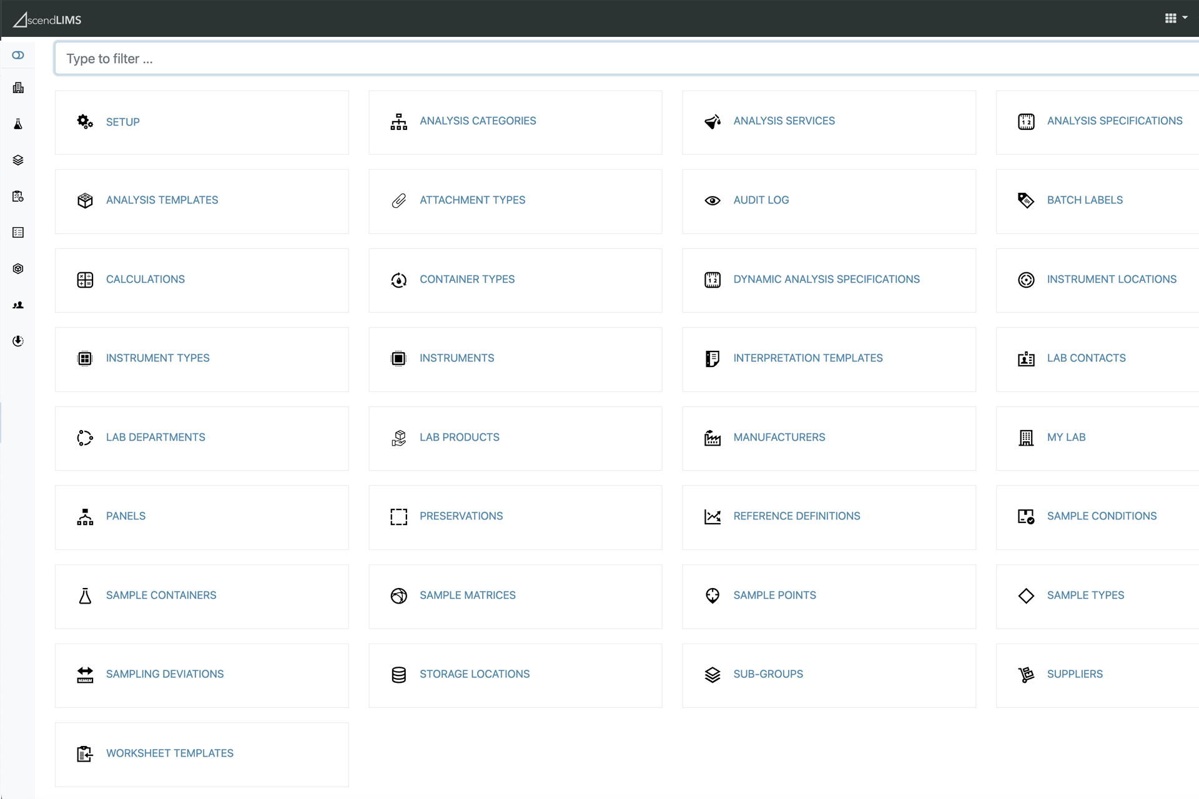Open the apps grid dropdown in header
Viewport: 1199px width, 799px height.
pos(1175,18)
